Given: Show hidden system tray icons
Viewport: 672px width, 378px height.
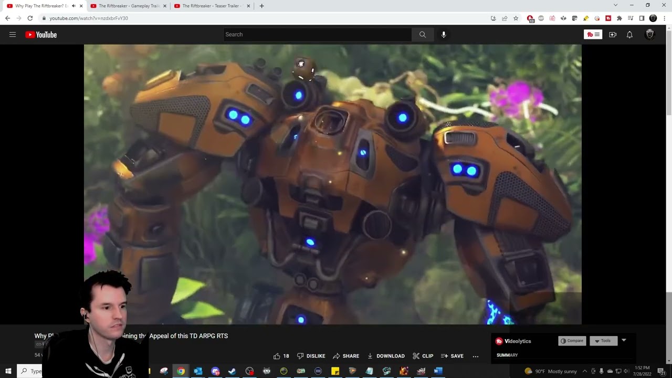Looking at the screenshot, I should [585, 371].
